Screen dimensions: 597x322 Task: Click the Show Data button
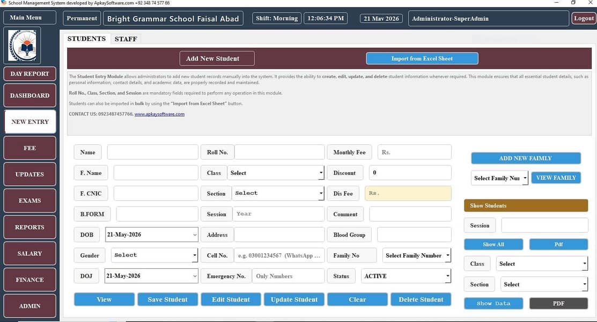point(493,303)
